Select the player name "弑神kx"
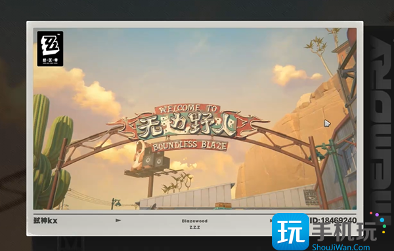The image size is (394, 251). (45, 221)
